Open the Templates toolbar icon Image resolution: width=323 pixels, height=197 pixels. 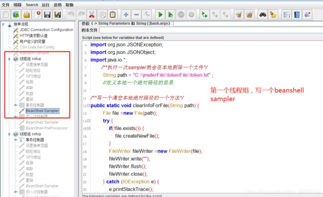pos(16,14)
